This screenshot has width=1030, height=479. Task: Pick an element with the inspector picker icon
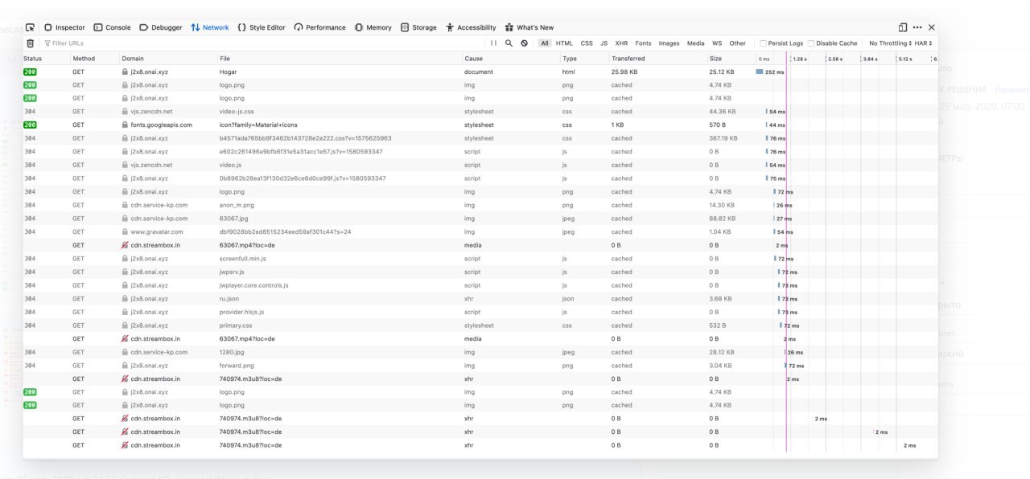(x=30, y=27)
